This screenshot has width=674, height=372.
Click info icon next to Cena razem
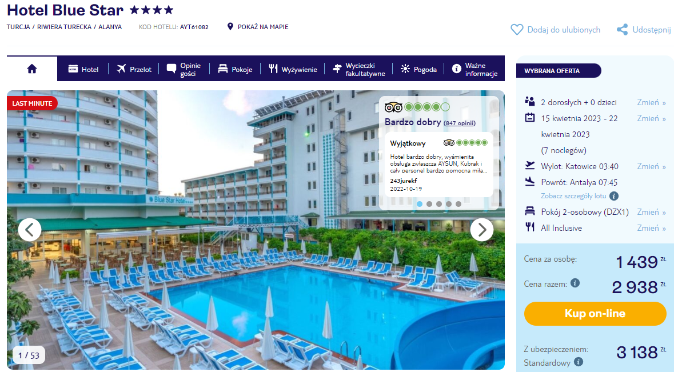575,283
